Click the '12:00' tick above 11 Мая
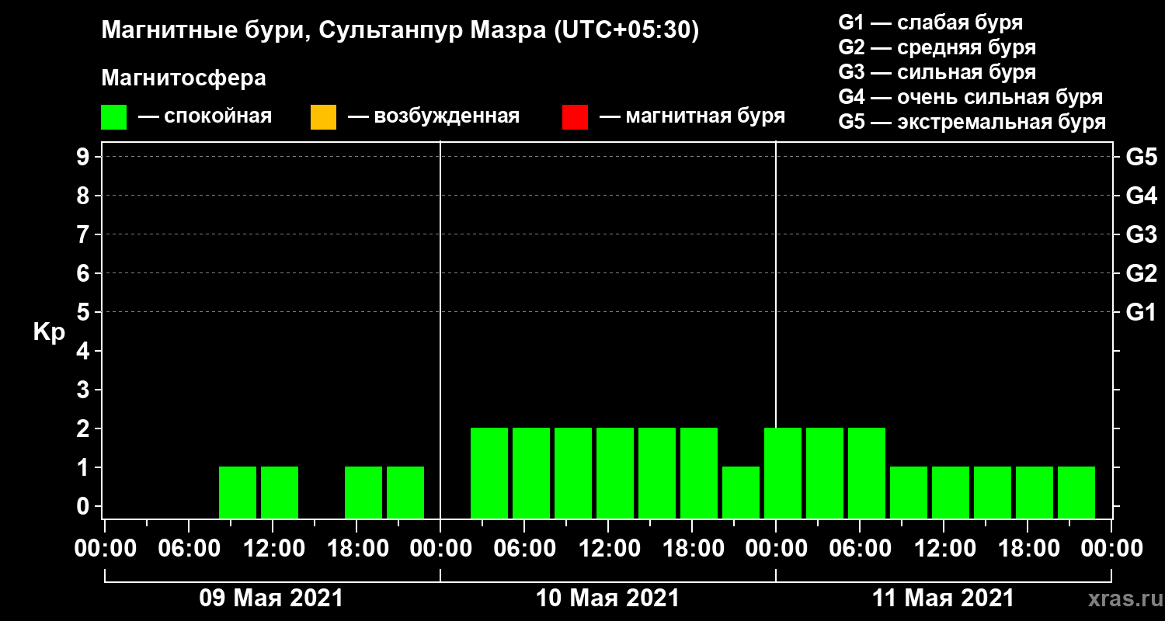1165x621 pixels. coord(944,548)
